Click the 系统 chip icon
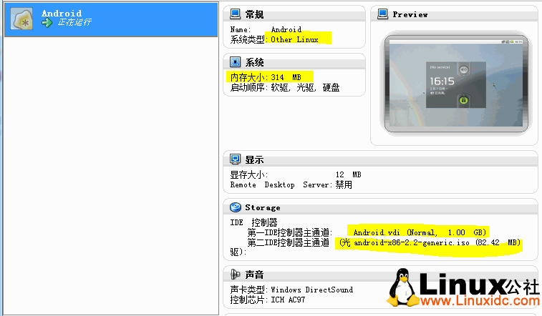 pos(235,62)
